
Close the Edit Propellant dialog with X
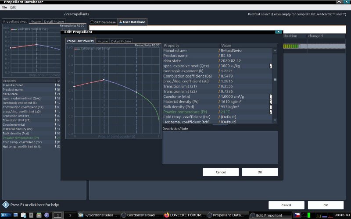point(278,32)
